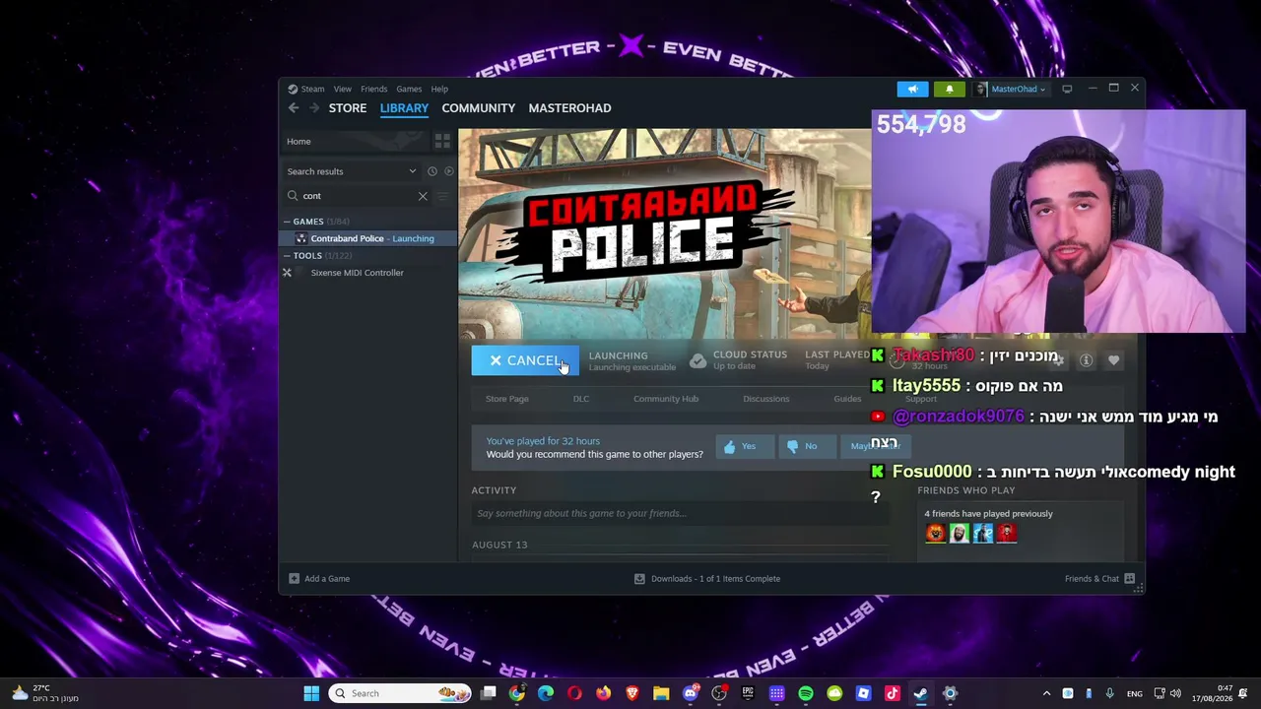Viewport: 1261px width, 709px height.
Task: Open Opera browser from taskbar
Action: point(574,693)
